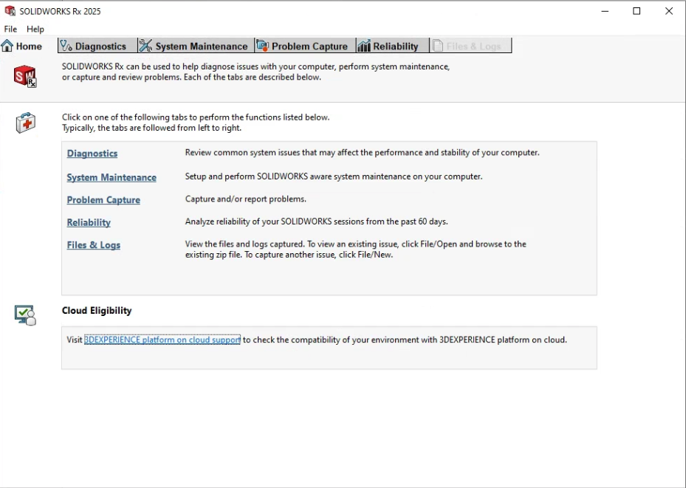Click the window title "SOLIDWORKS Rx 2025"
The height and width of the screenshot is (488, 686).
coord(60,11)
